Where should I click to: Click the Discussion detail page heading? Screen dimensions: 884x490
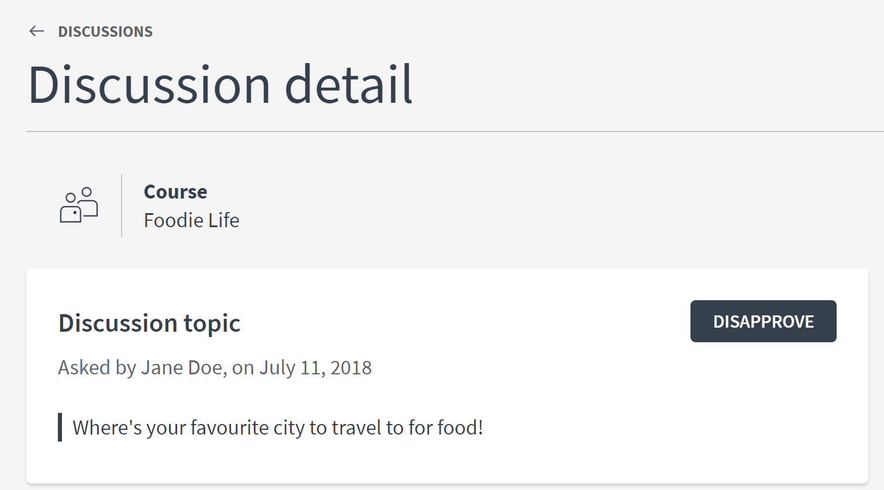[x=220, y=85]
